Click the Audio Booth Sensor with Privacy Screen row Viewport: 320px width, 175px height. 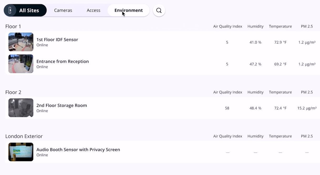click(78, 149)
